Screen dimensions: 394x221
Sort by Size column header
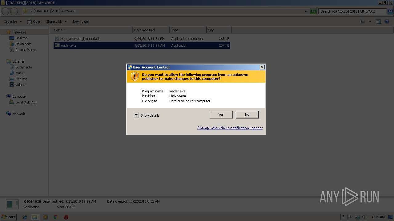[219, 30]
